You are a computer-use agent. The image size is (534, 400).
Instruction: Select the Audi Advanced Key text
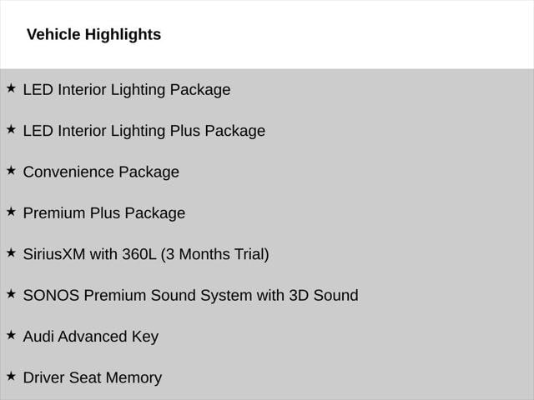[x=90, y=337]
